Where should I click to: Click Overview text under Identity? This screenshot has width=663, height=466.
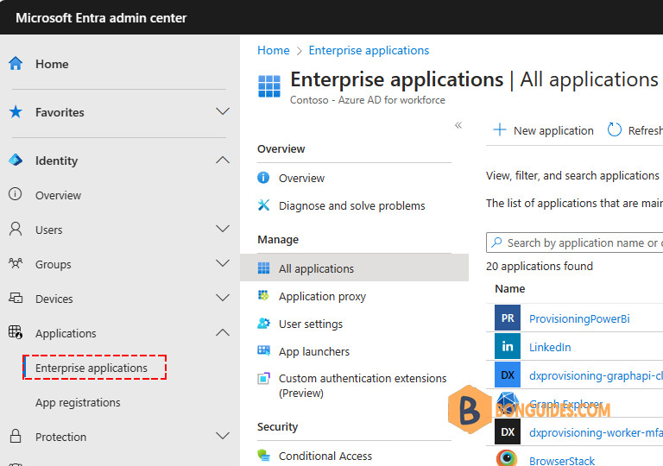coord(58,195)
